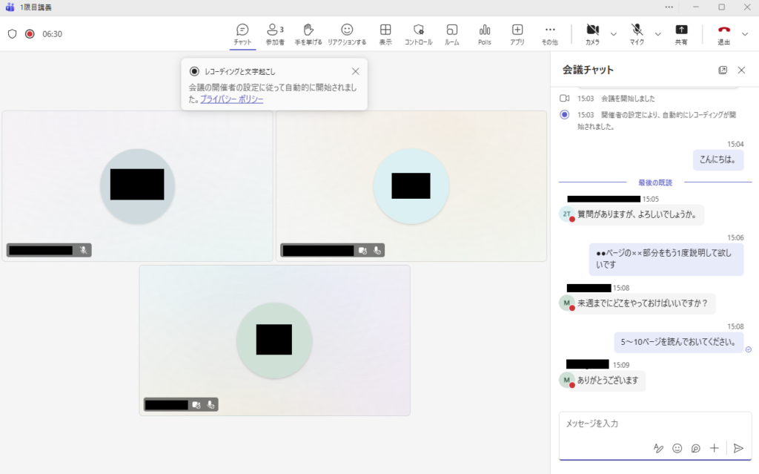Open the コントロール menu

tap(418, 33)
